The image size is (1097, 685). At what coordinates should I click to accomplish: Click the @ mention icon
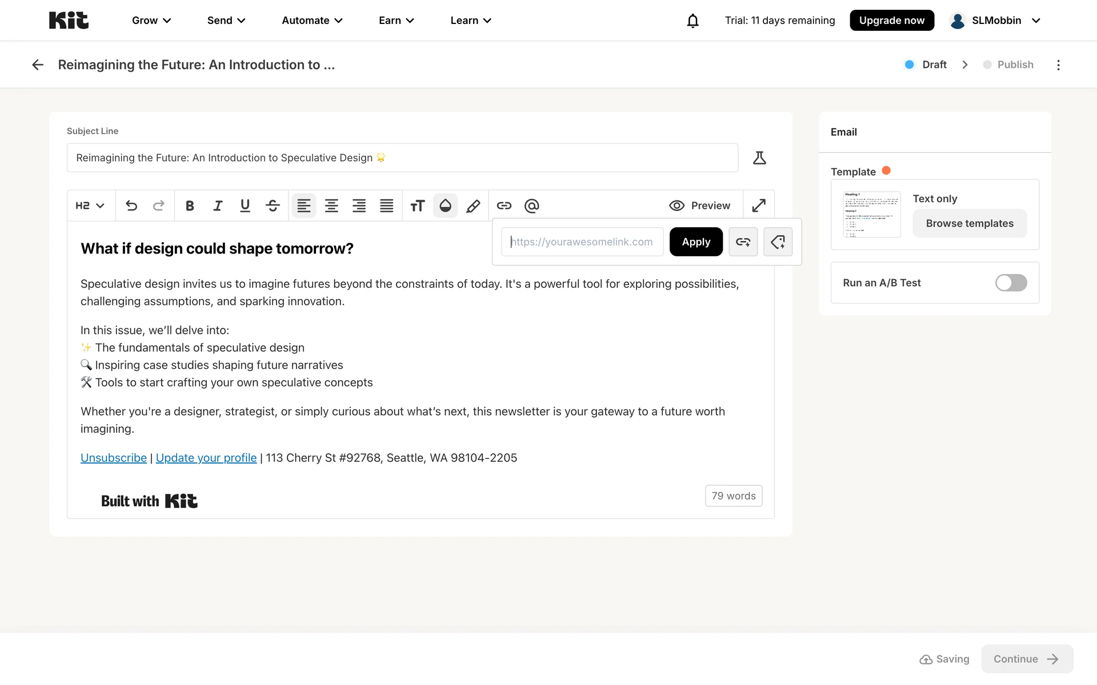(x=531, y=205)
